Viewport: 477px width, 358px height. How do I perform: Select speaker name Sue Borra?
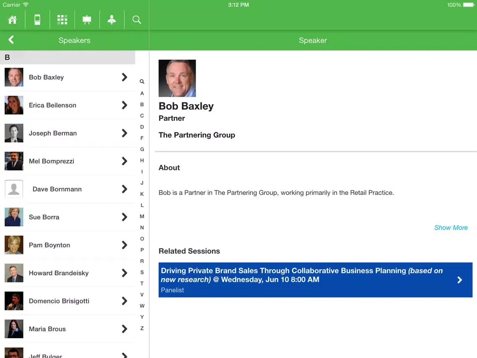click(44, 217)
